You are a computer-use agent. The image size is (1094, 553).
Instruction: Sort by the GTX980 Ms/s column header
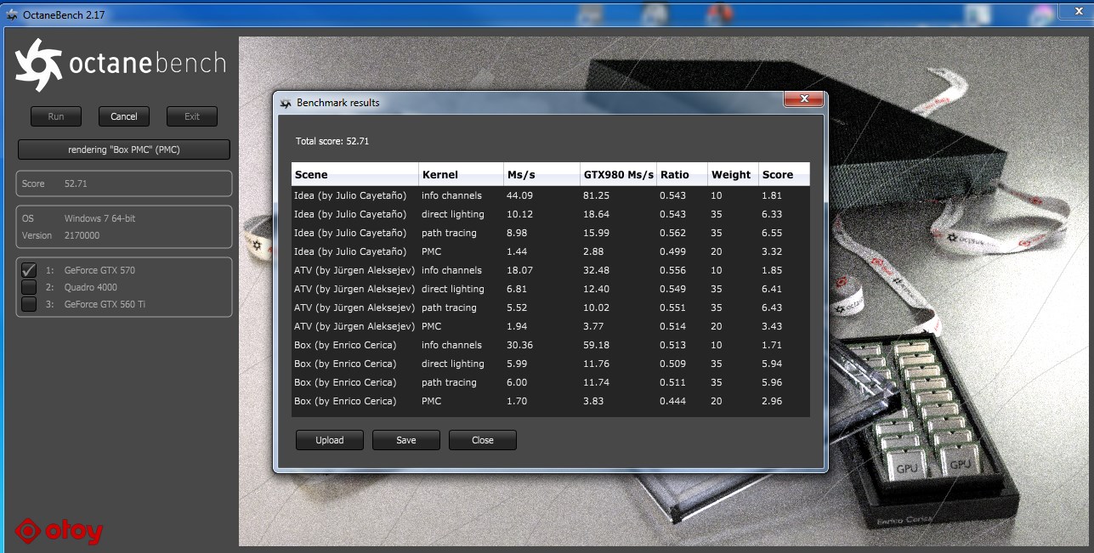tap(618, 174)
